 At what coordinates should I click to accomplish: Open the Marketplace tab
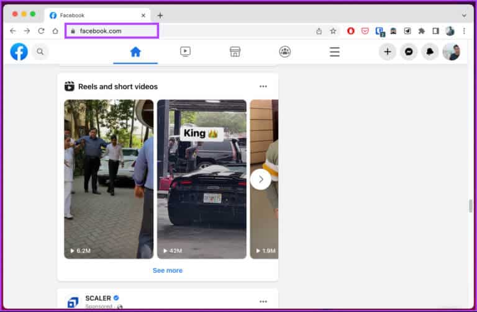235,51
